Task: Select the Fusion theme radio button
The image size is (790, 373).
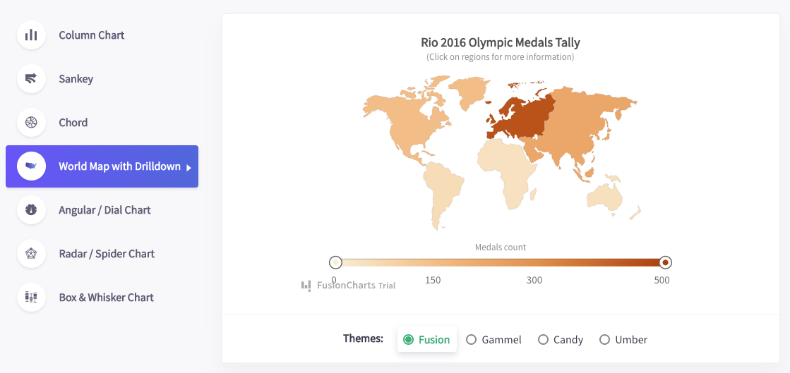Action: tap(409, 340)
